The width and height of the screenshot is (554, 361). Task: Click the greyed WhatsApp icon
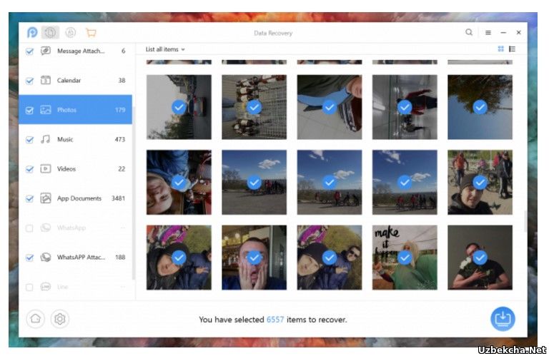click(46, 228)
